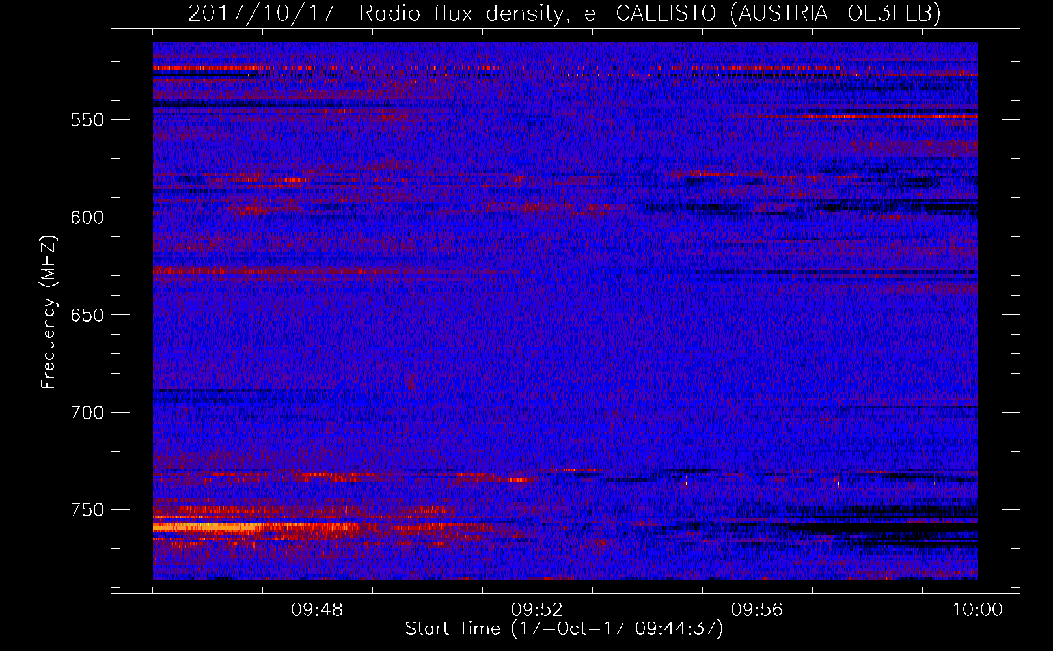
Task: Click the plot title showing e-CALLISTO AUSTRIA-OE3FLB
Action: point(564,13)
